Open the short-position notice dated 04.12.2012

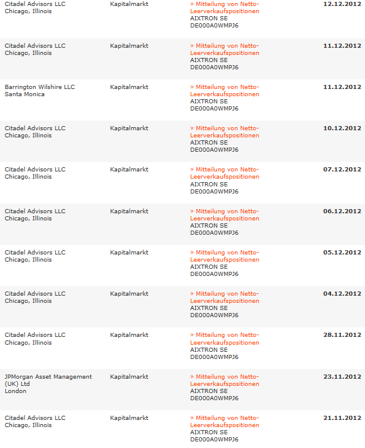[x=225, y=297]
